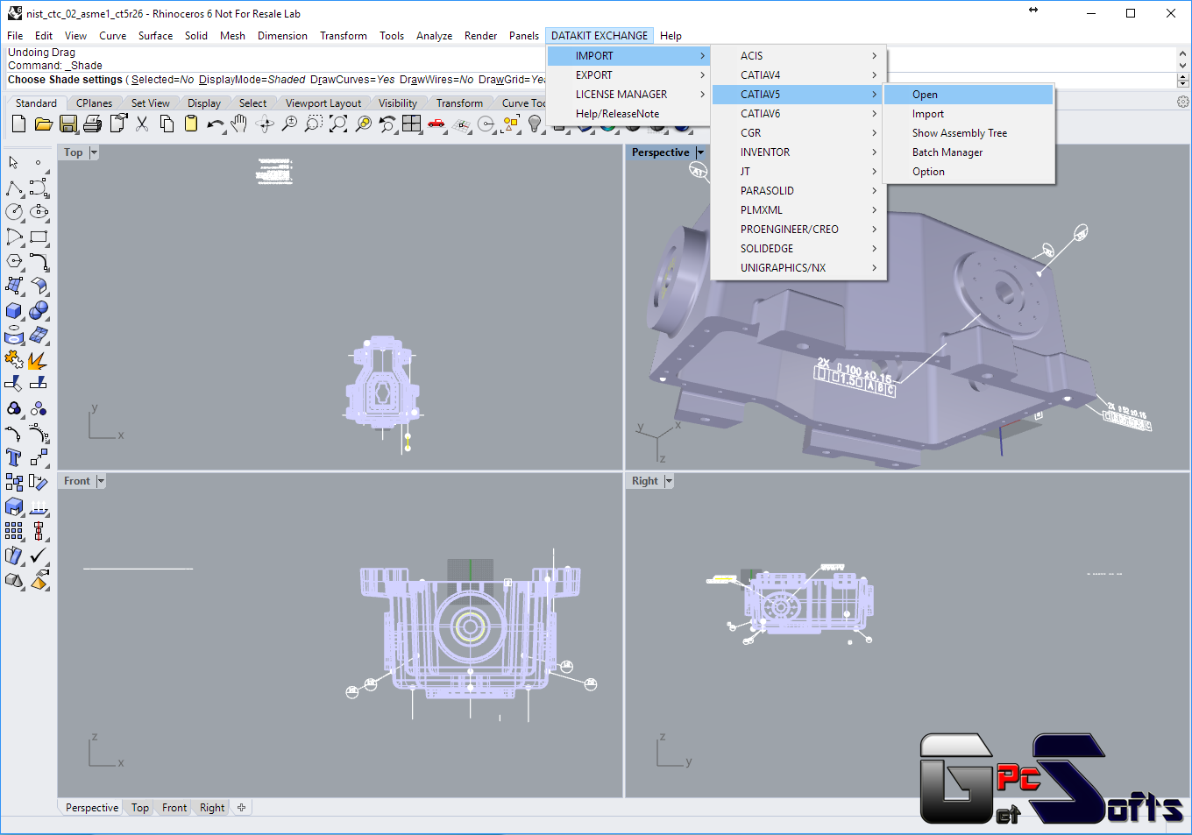Expand the EXPORT submenu

coord(628,75)
